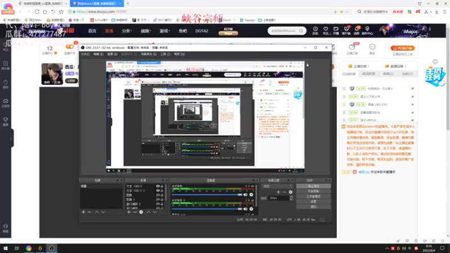The height and width of the screenshot is (253, 450).
Task: Mute the first audio channel speaker icon in OBS mixer
Action: point(245,195)
